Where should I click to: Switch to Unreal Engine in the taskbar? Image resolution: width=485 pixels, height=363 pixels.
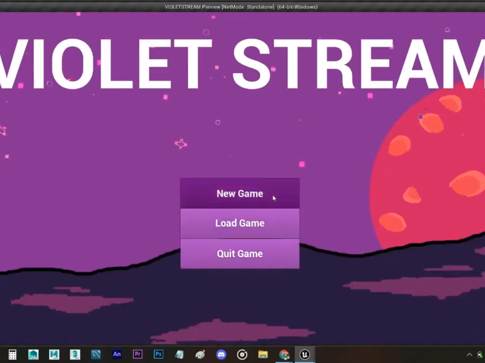(x=305, y=355)
